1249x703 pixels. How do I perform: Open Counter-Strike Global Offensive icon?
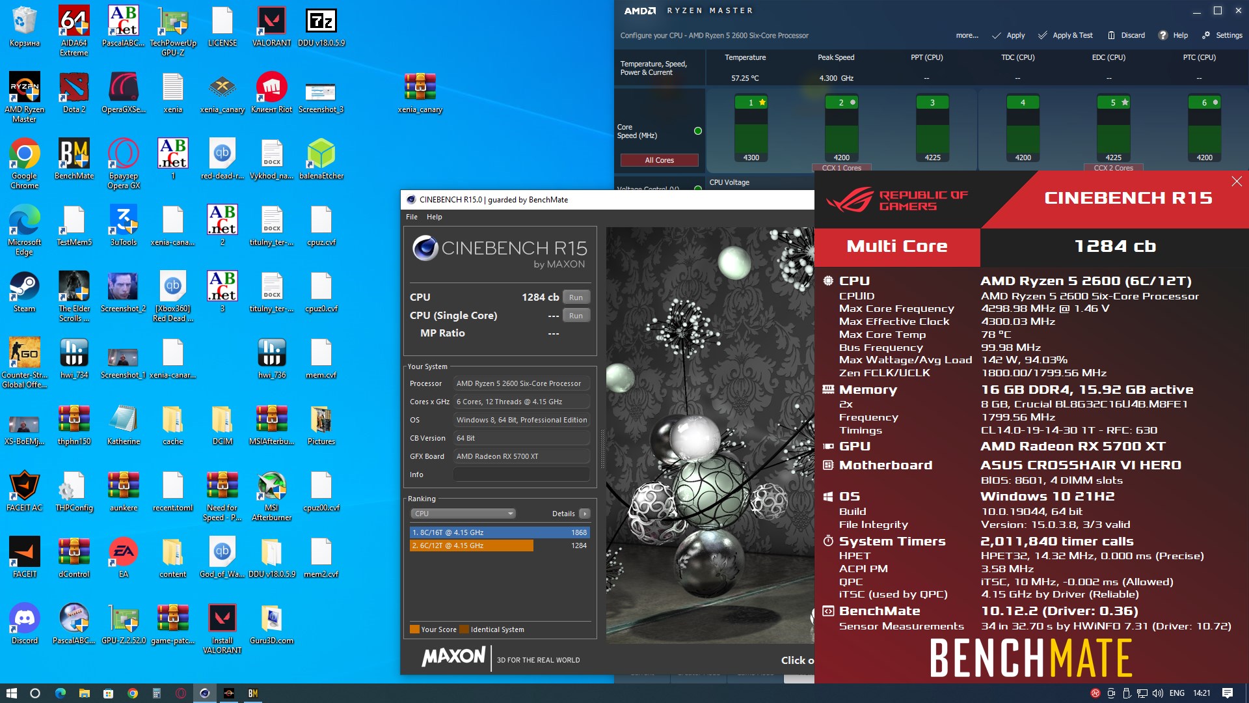coord(25,362)
